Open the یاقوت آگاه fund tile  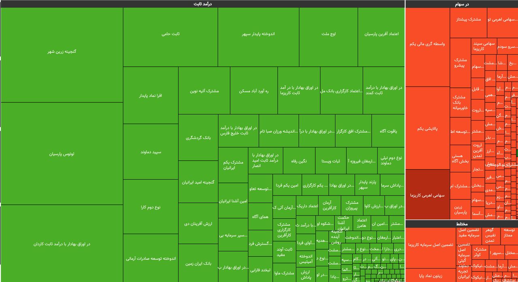[x=388, y=131]
